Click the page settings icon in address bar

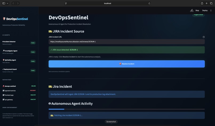click(x=66, y=3)
